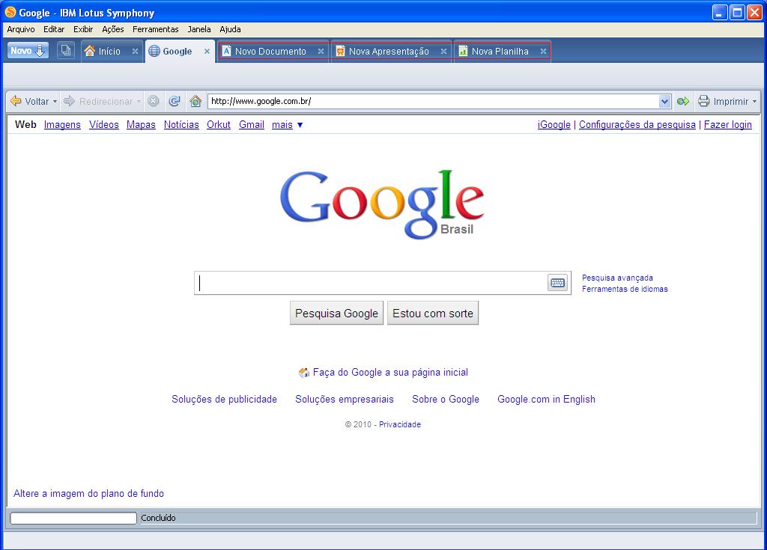Image resolution: width=767 pixels, height=550 pixels.
Task: Click the stop loading icon
Action: 154,101
